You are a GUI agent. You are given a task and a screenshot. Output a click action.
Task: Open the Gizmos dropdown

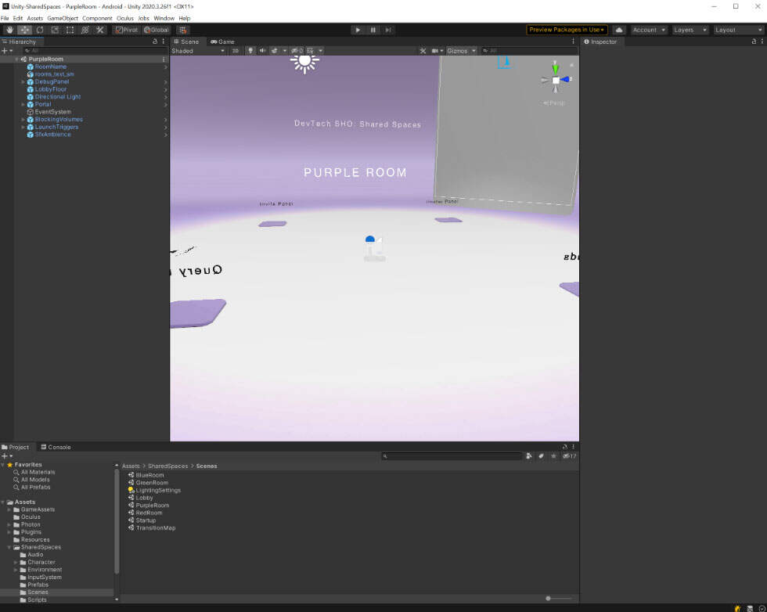(x=460, y=51)
